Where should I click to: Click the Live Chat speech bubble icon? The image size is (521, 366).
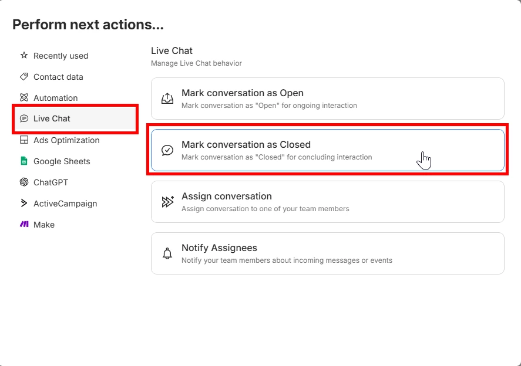pos(24,118)
